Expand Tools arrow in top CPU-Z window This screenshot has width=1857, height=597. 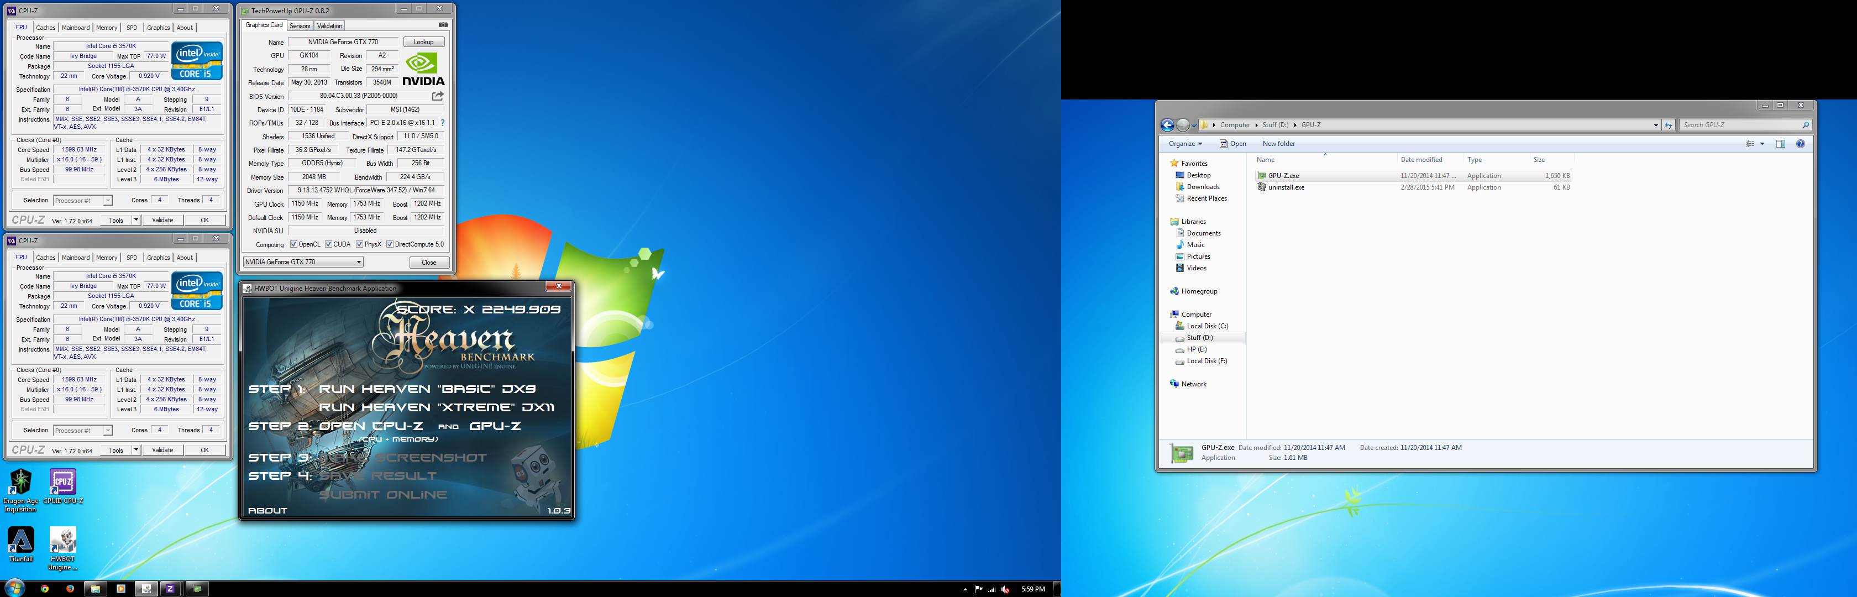[x=135, y=220]
